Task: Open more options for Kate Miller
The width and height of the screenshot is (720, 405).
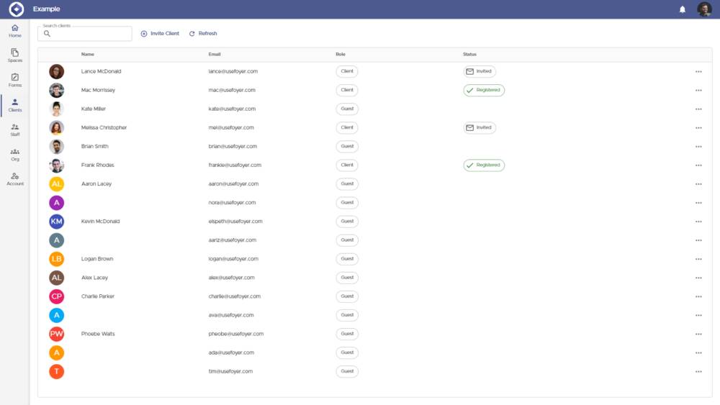Action: point(698,109)
